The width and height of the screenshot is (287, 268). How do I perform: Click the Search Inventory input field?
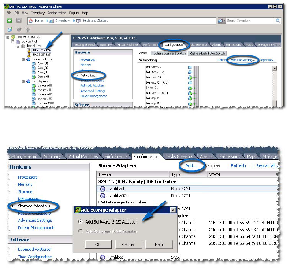[250, 21]
